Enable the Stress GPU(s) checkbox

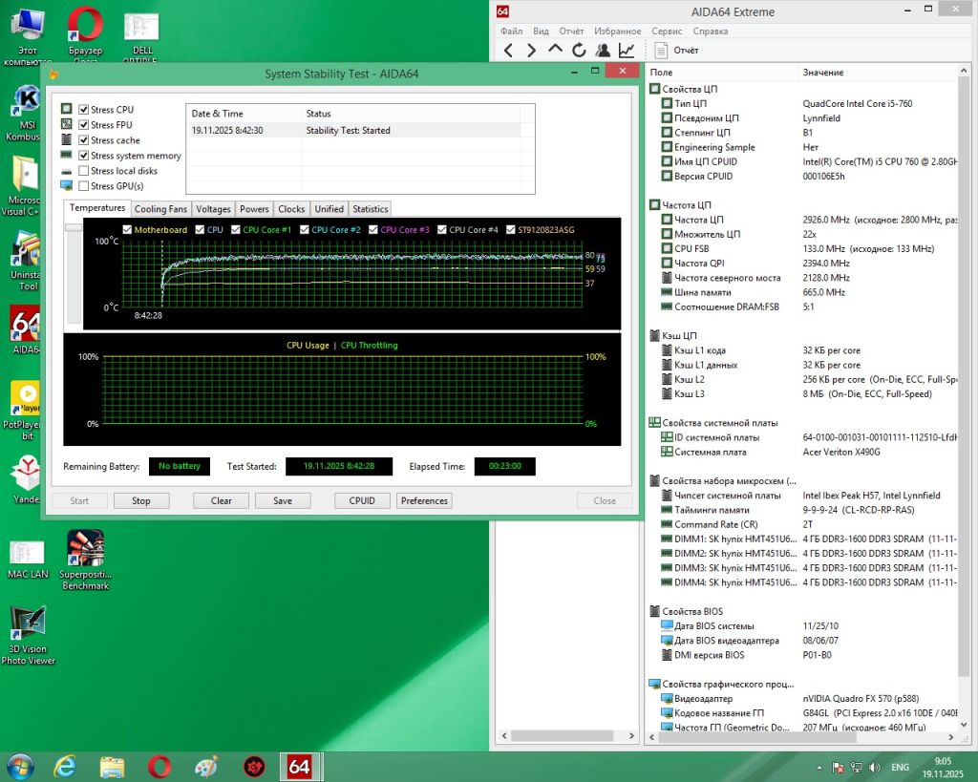point(84,186)
